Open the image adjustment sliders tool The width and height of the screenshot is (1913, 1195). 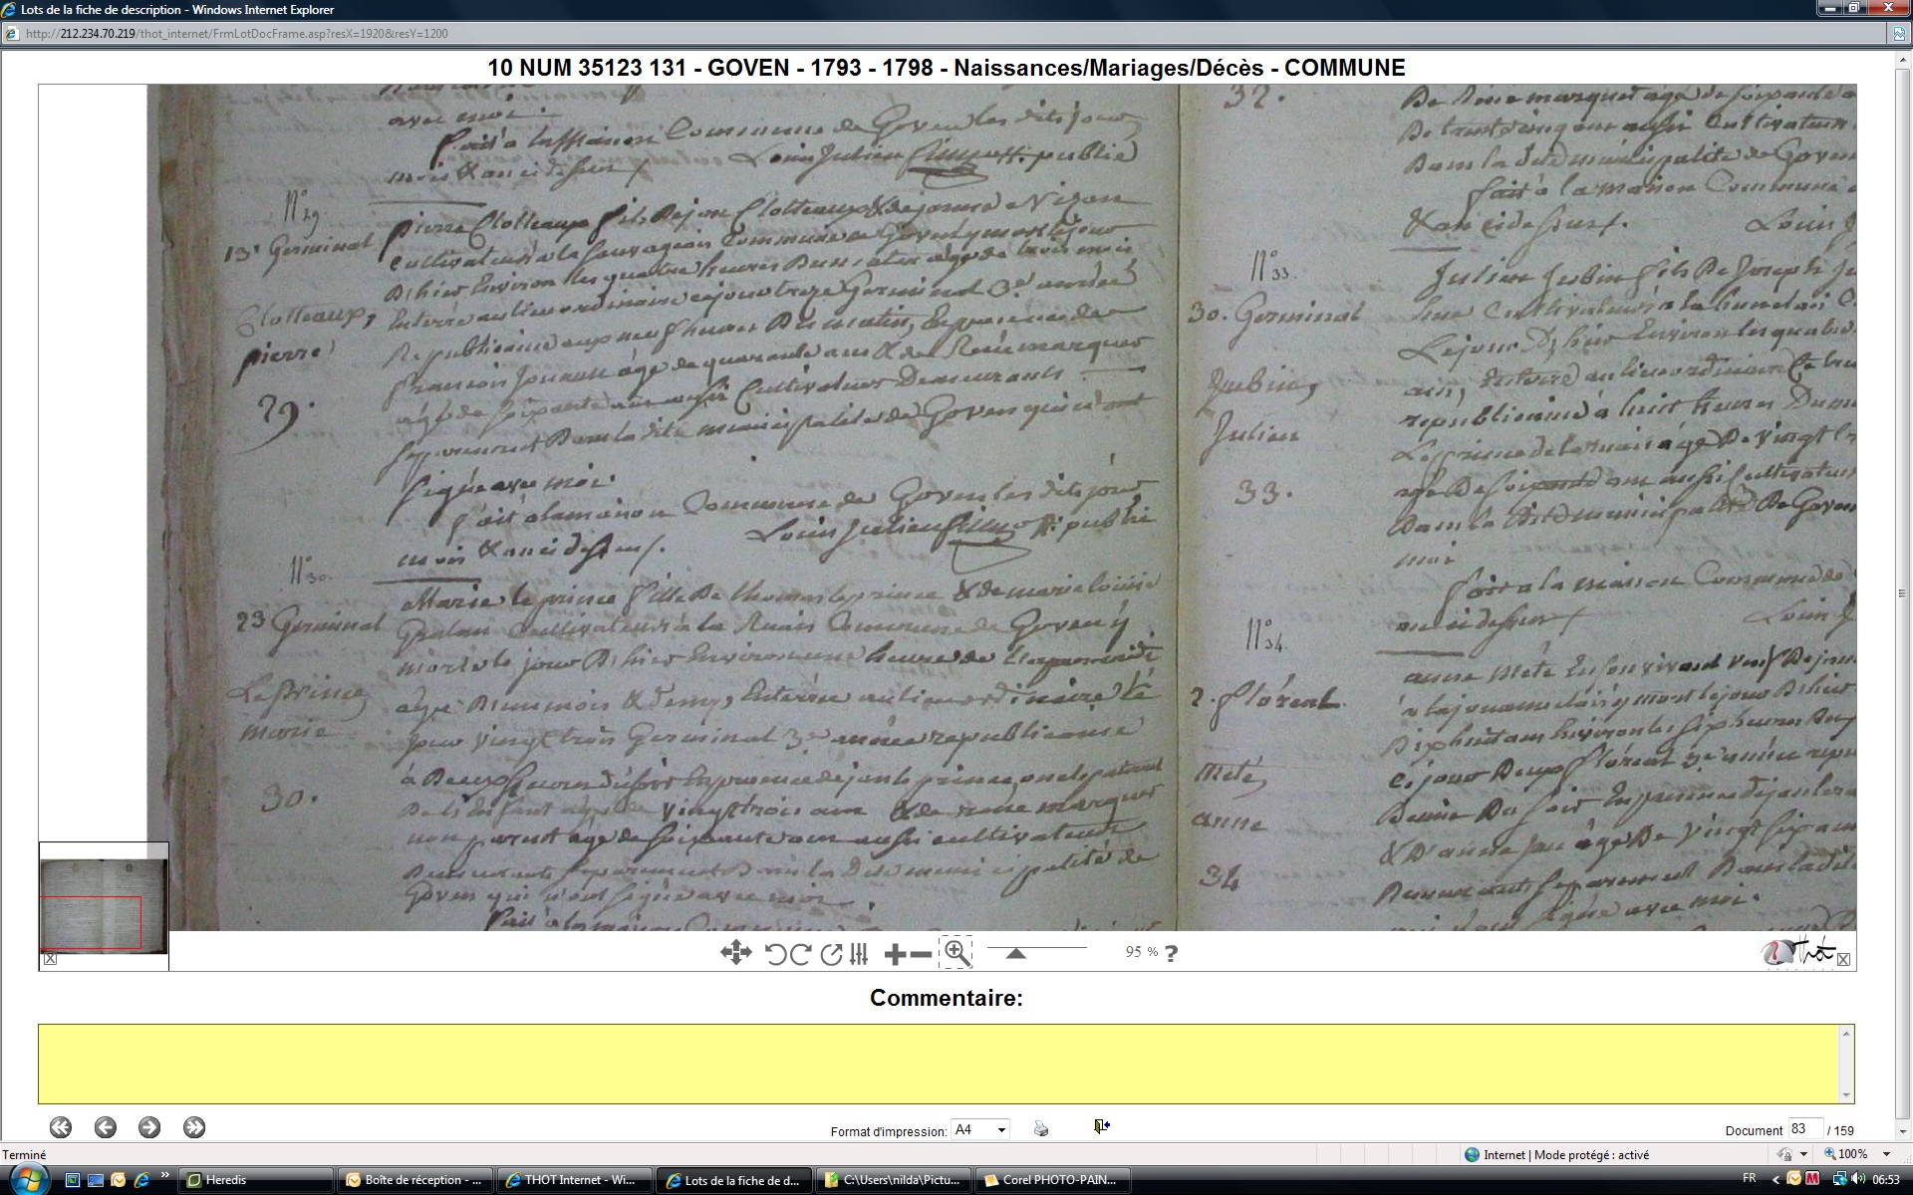pyautogui.click(x=859, y=954)
